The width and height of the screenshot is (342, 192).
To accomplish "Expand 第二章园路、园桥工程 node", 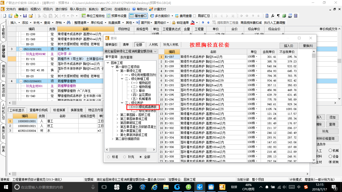I will [117, 115].
